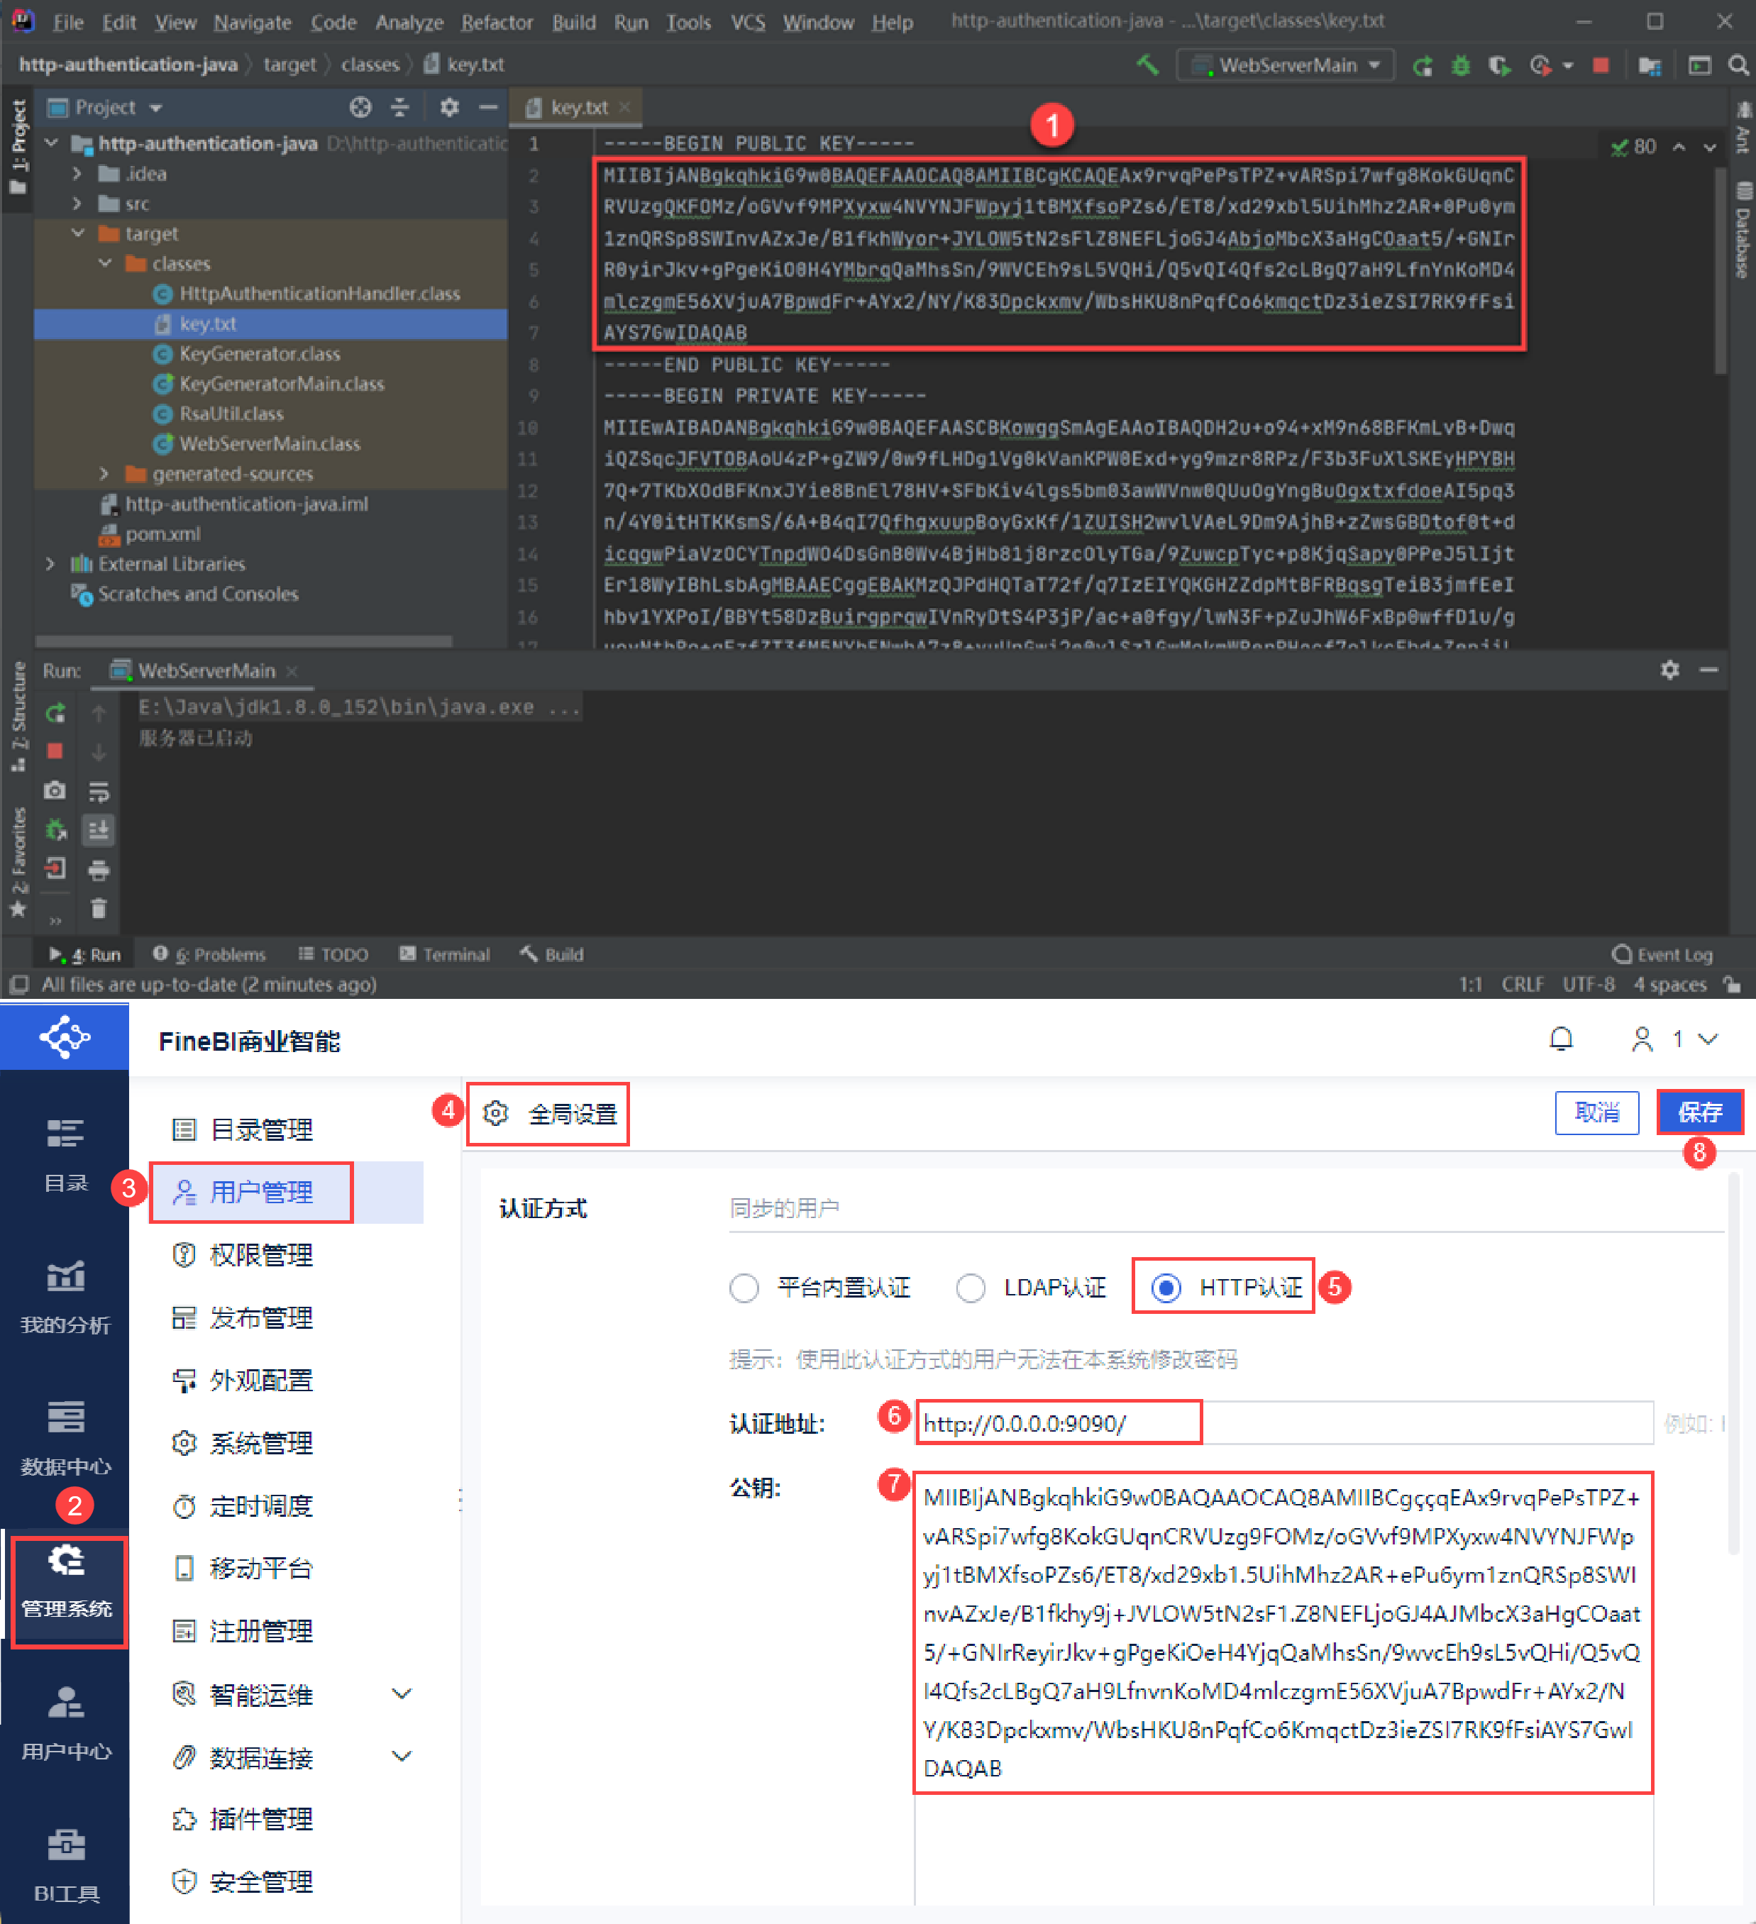Screen dimensions: 1756x1924
Task: Click the Run panel trash icon
Action: (x=99, y=907)
